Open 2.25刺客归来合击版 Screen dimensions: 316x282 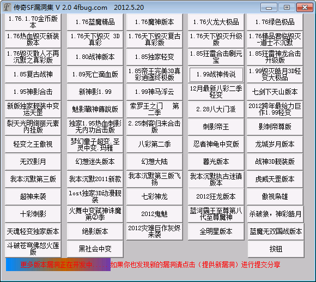pos(155,127)
